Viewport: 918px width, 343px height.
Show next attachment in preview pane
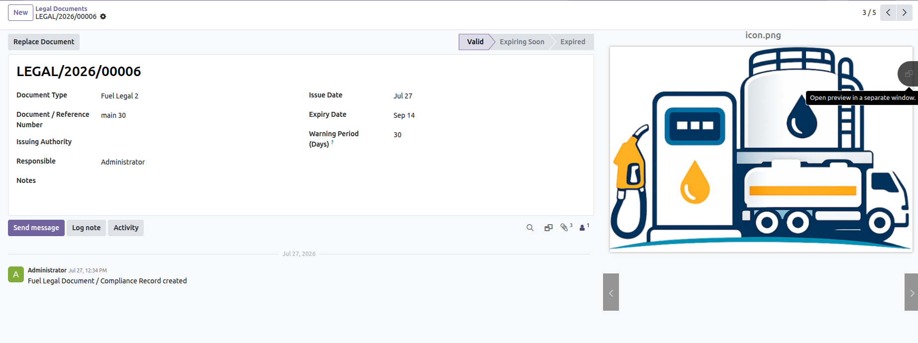coord(912,292)
